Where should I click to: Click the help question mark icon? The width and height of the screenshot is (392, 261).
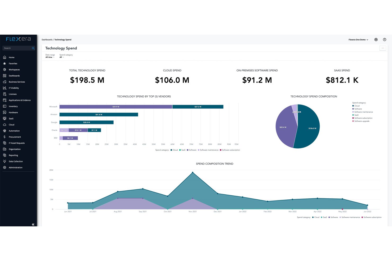click(385, 40)
